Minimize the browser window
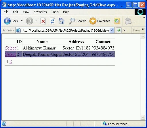 (129, 5)
